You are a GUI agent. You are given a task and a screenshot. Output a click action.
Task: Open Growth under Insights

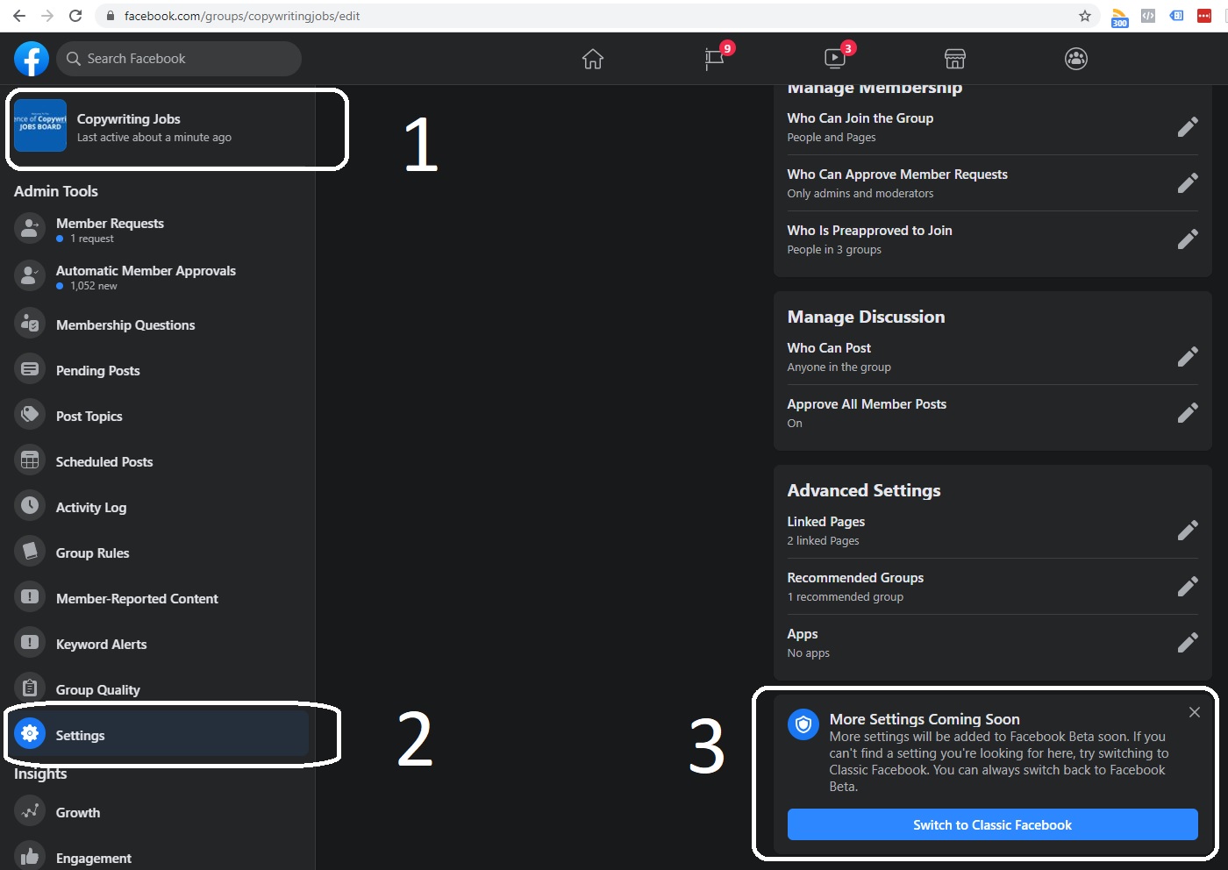[158, 812]
